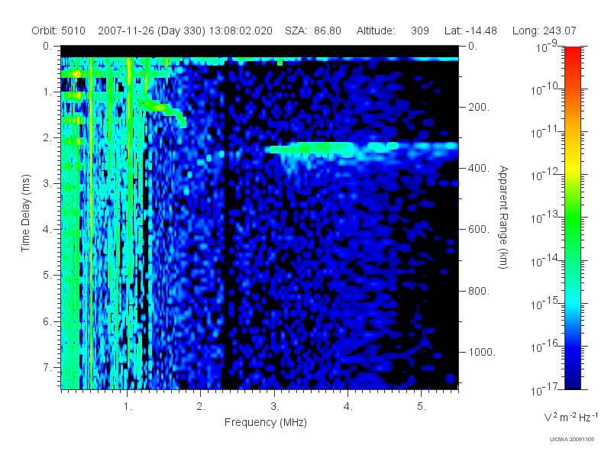The image size is (611, 458).
Task: Click the Long: 243.07 header text
Action: 544,31
